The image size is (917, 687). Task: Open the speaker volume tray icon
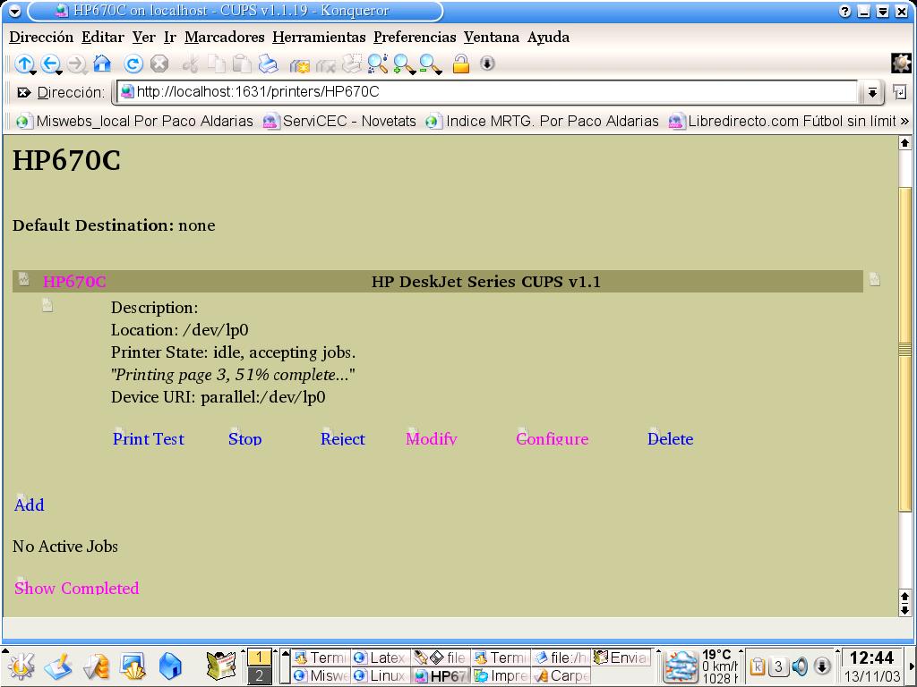coord(800,666)
